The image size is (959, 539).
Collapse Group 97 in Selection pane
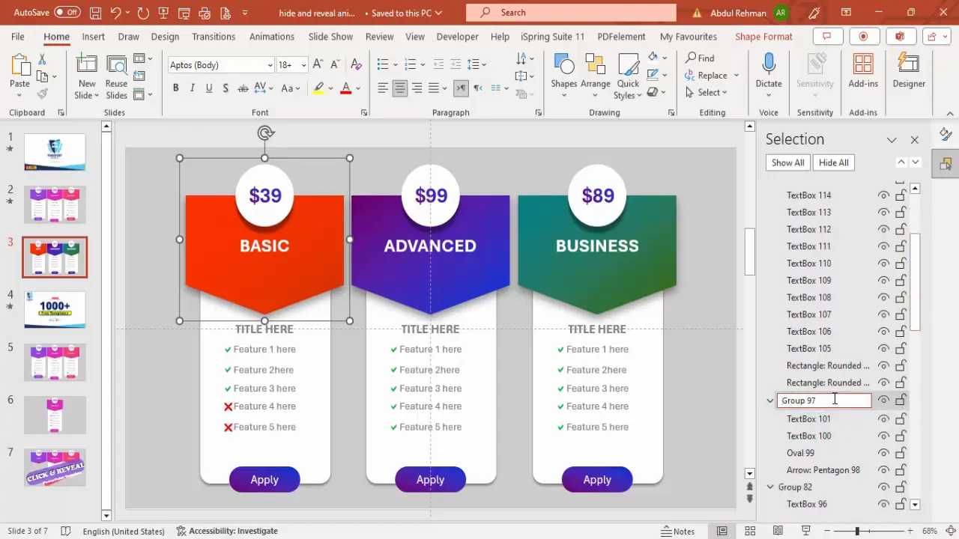[x=770, y=401]
